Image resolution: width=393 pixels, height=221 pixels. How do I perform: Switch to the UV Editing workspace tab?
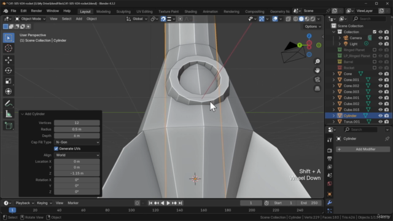[144, 12]
